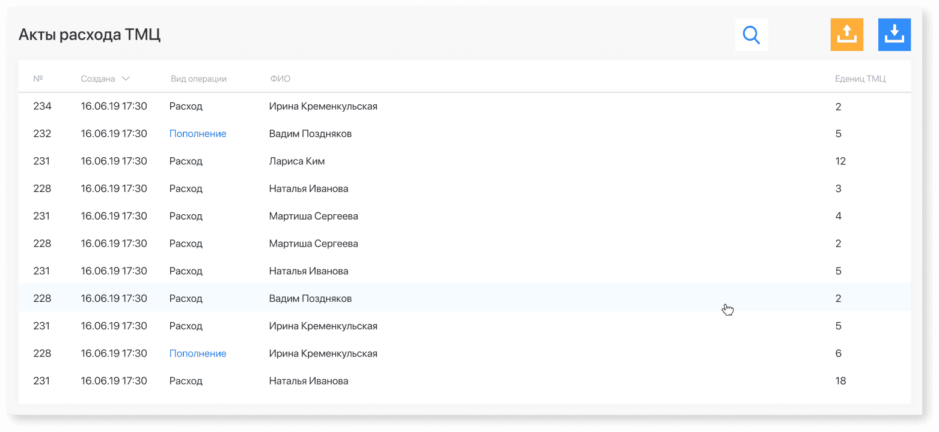The image size is (939, 432).
Task: Click the orange upload icon button
Action: 846,35
